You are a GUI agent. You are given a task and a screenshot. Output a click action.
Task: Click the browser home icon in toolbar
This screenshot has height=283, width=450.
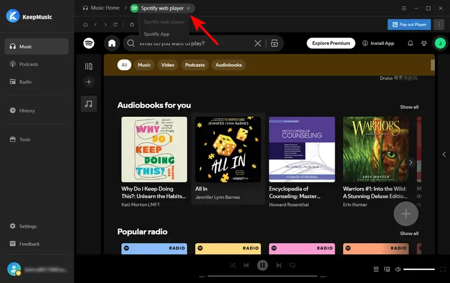tap(85, 25)
